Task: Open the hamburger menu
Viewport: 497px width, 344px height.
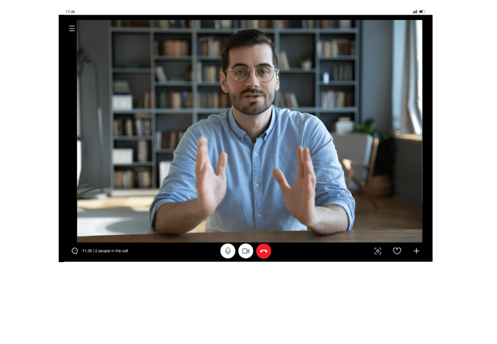Action: click(x=72, y=29)
